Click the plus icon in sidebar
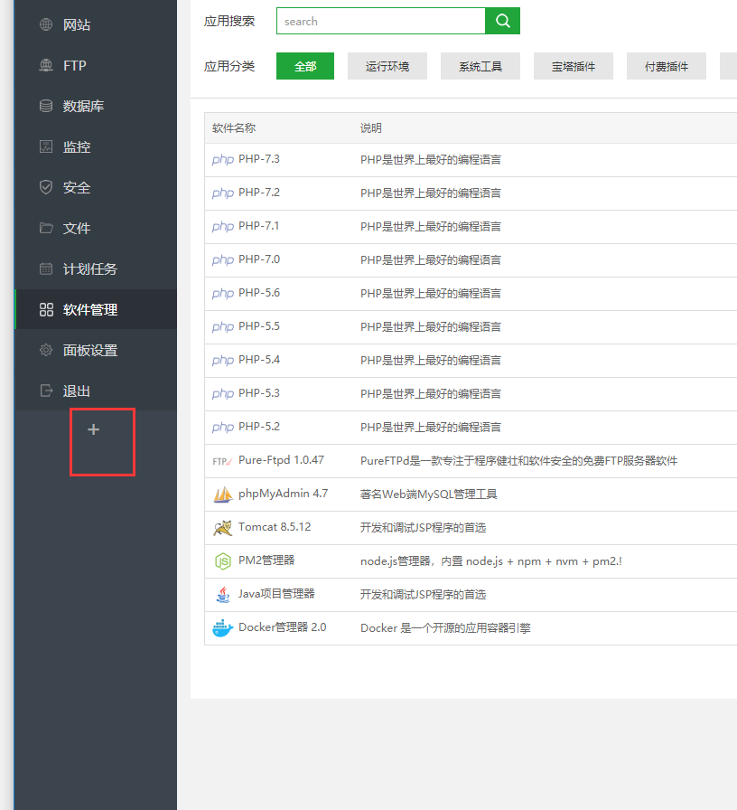 click(x=93, y=429)
